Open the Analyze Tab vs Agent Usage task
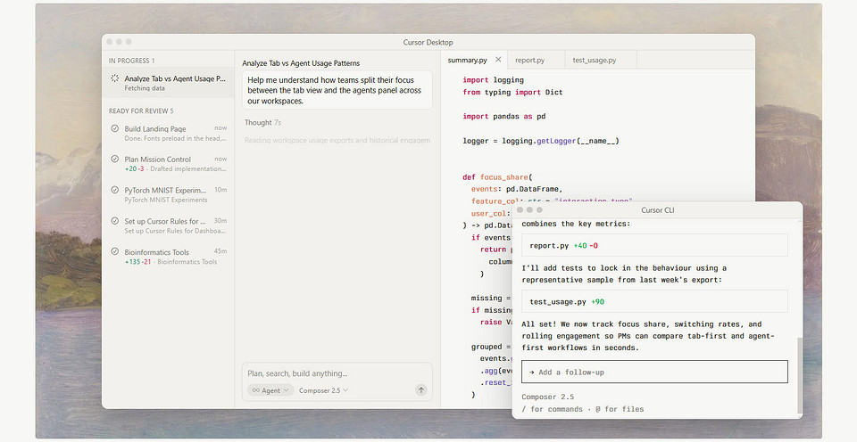857x442 pixels. point(168,83)
